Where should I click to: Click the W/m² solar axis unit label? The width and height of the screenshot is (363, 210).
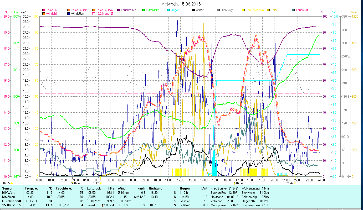coord(353,12)
